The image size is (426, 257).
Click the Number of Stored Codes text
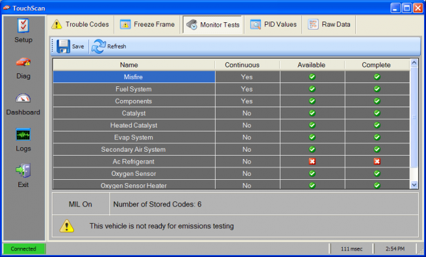click(157, 204)
